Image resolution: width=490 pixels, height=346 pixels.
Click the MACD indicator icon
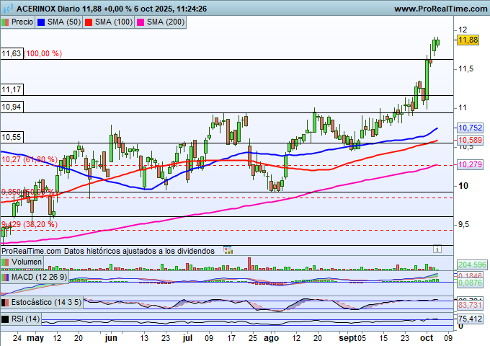[6, 277]
